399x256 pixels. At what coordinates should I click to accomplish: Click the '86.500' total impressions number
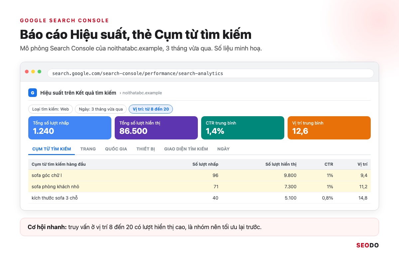[133, 131]
